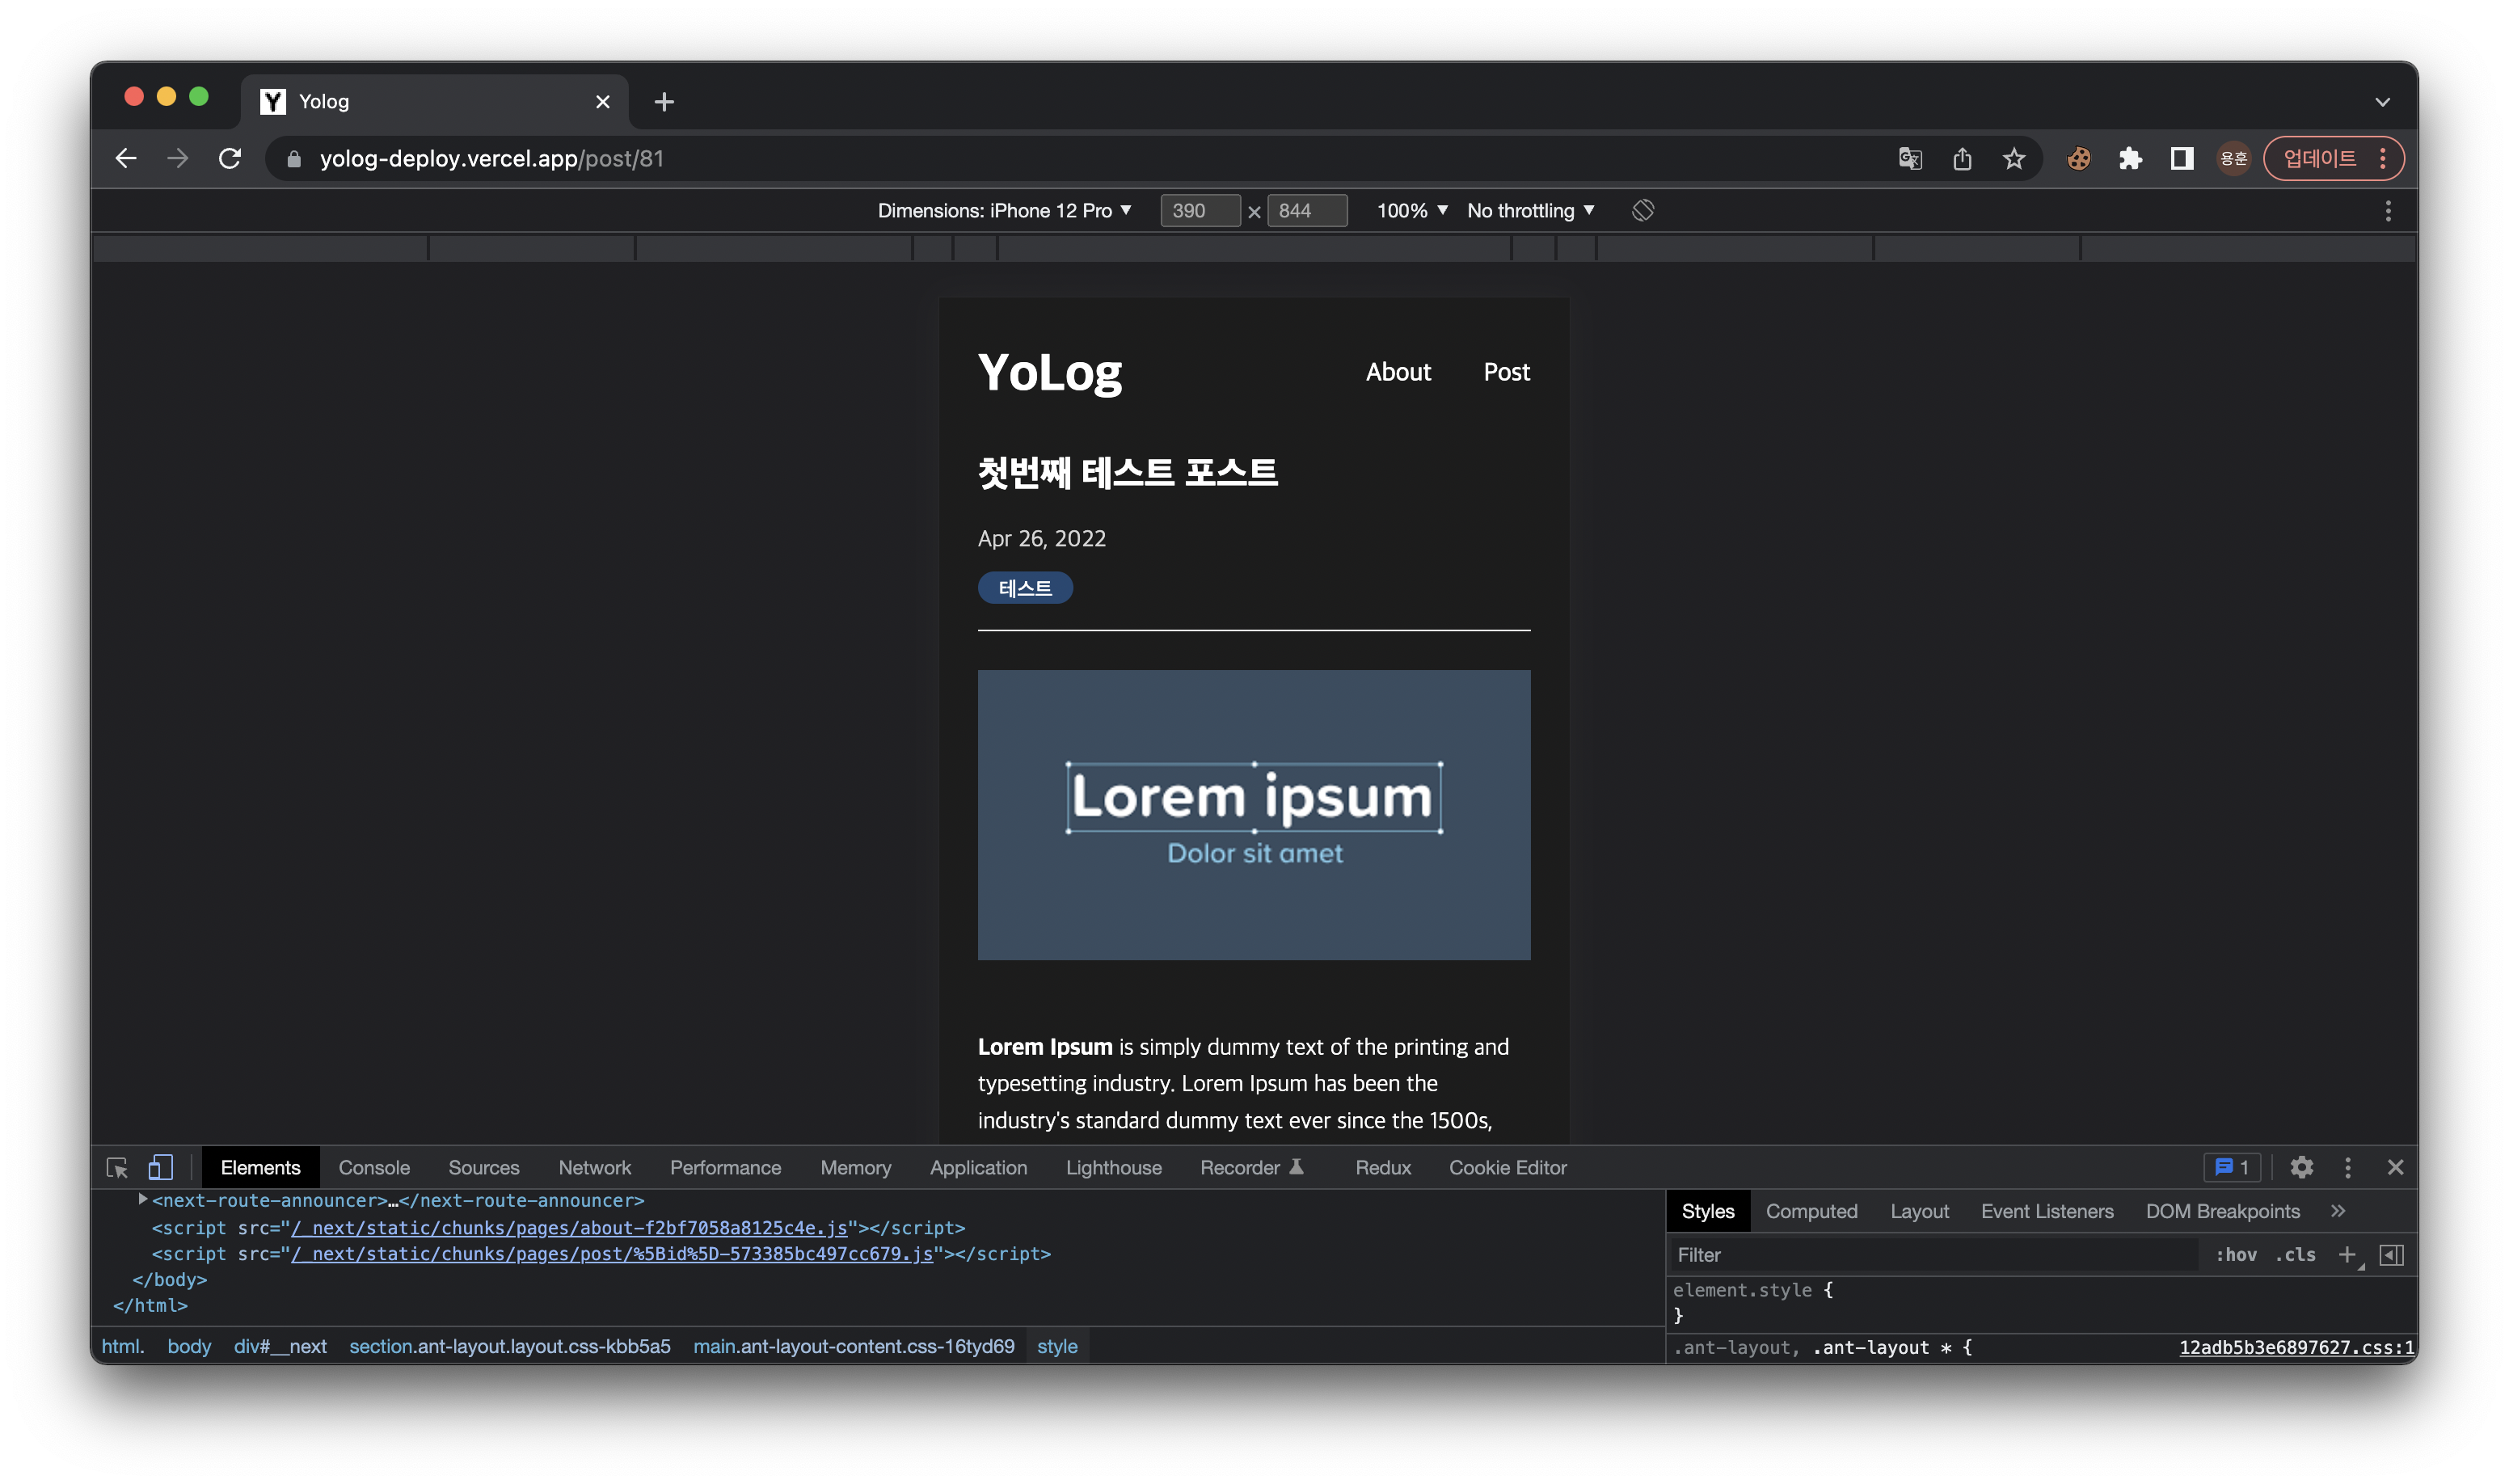
Task: Open the Extensions puzzle icon
Action: [x=2130, y=158]
